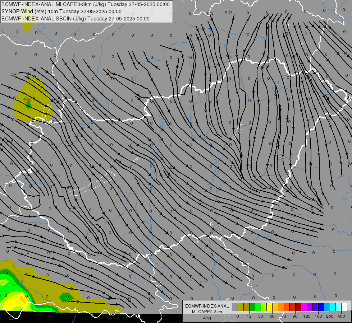Click the legend label ECMWF-INDEX-ANAL
This screenshot has height=323, width=352.
[207, 306]
